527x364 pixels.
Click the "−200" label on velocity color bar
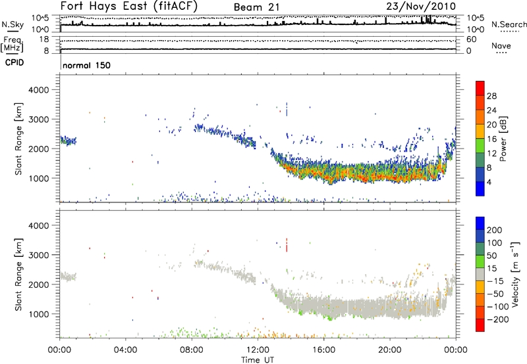click(x=498, y=319)
